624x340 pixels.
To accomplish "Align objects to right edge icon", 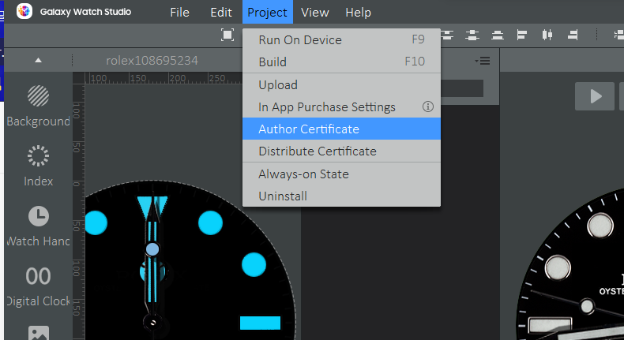I will [573, 35].
